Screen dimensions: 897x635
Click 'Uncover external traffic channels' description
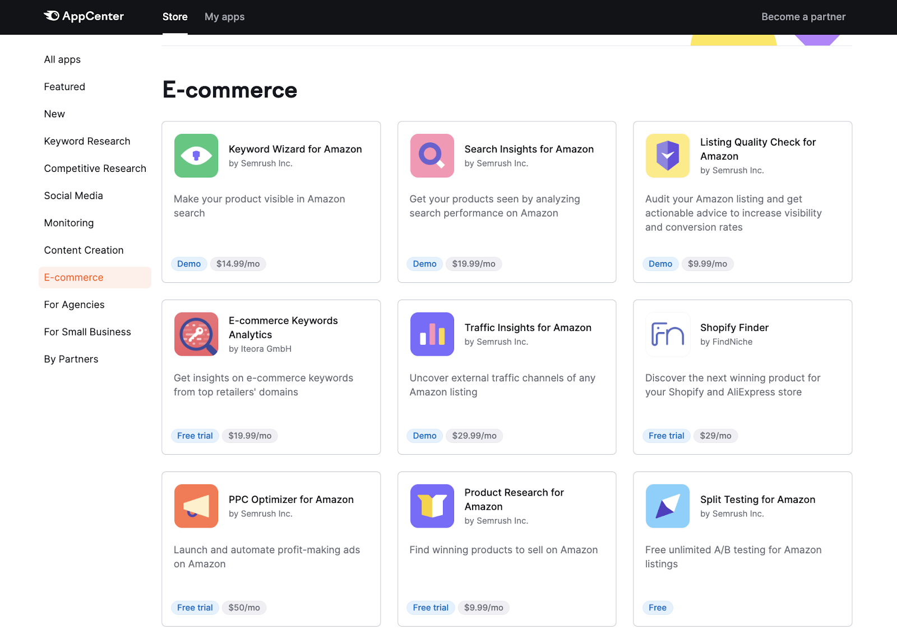tap(502, 385)
